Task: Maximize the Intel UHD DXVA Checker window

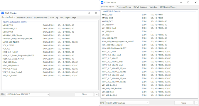Action: 188,2
